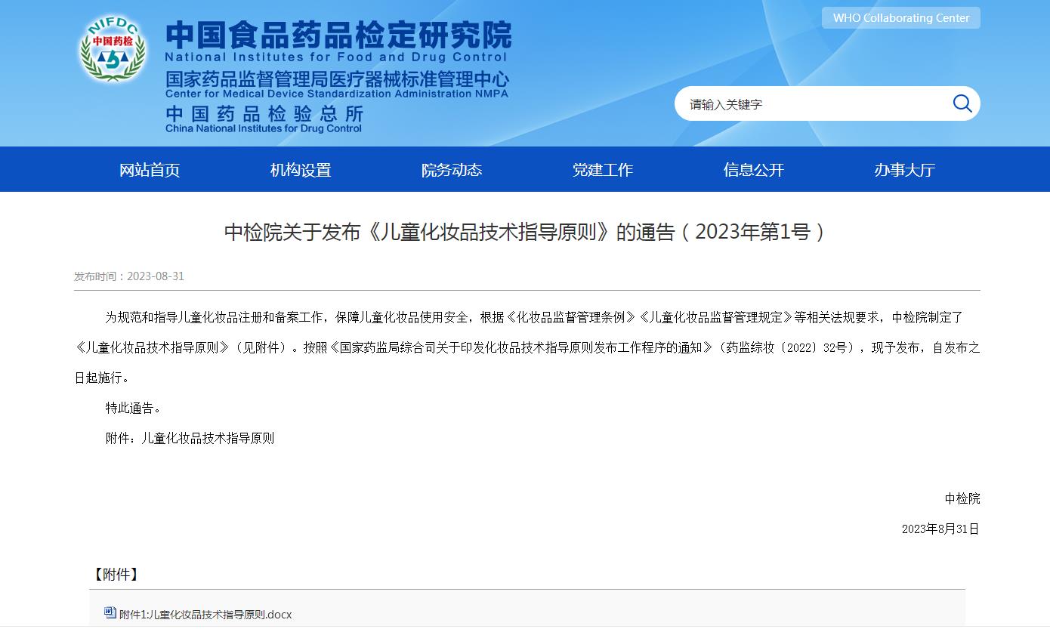Open the 机构设置 menu item
The image size is (1050, 629).
tap(301, 170)
